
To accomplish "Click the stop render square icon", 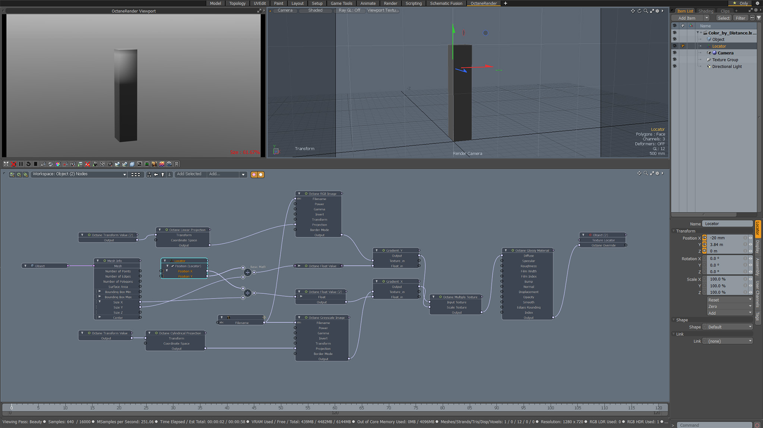I will 35,164.
